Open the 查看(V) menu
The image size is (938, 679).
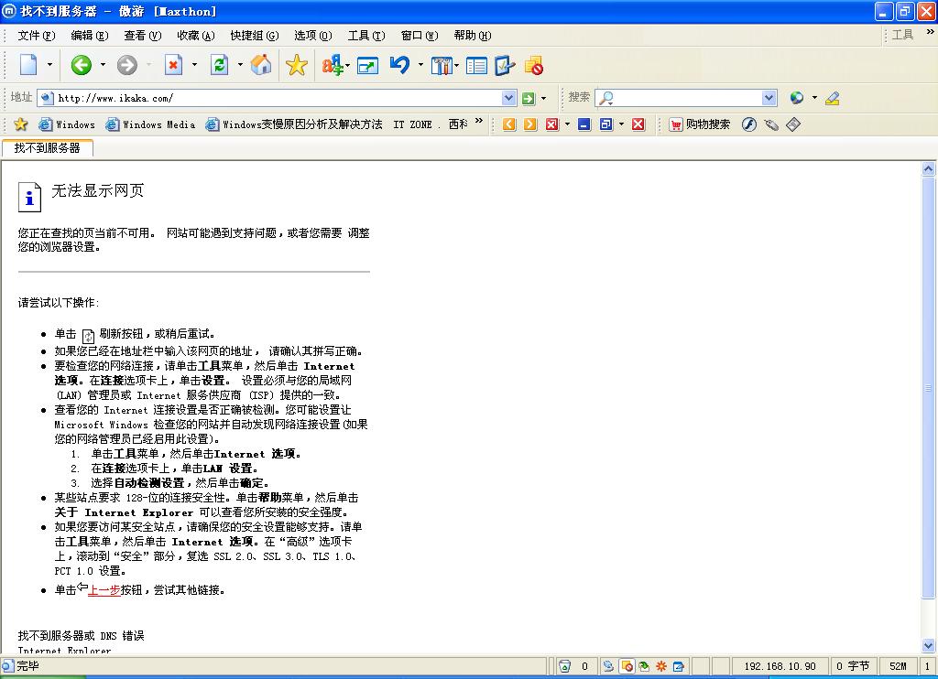click(143, 36)
